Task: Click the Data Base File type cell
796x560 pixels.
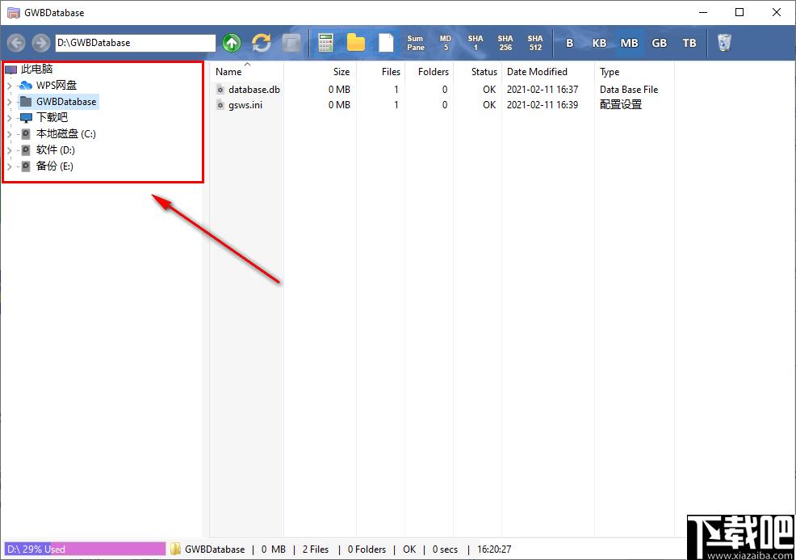Action: click(628, 90)
